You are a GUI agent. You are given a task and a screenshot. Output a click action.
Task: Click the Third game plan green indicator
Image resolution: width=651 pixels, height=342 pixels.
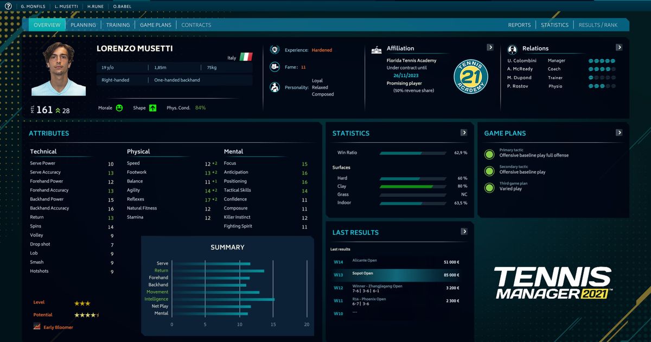click(x=490, y=187)
